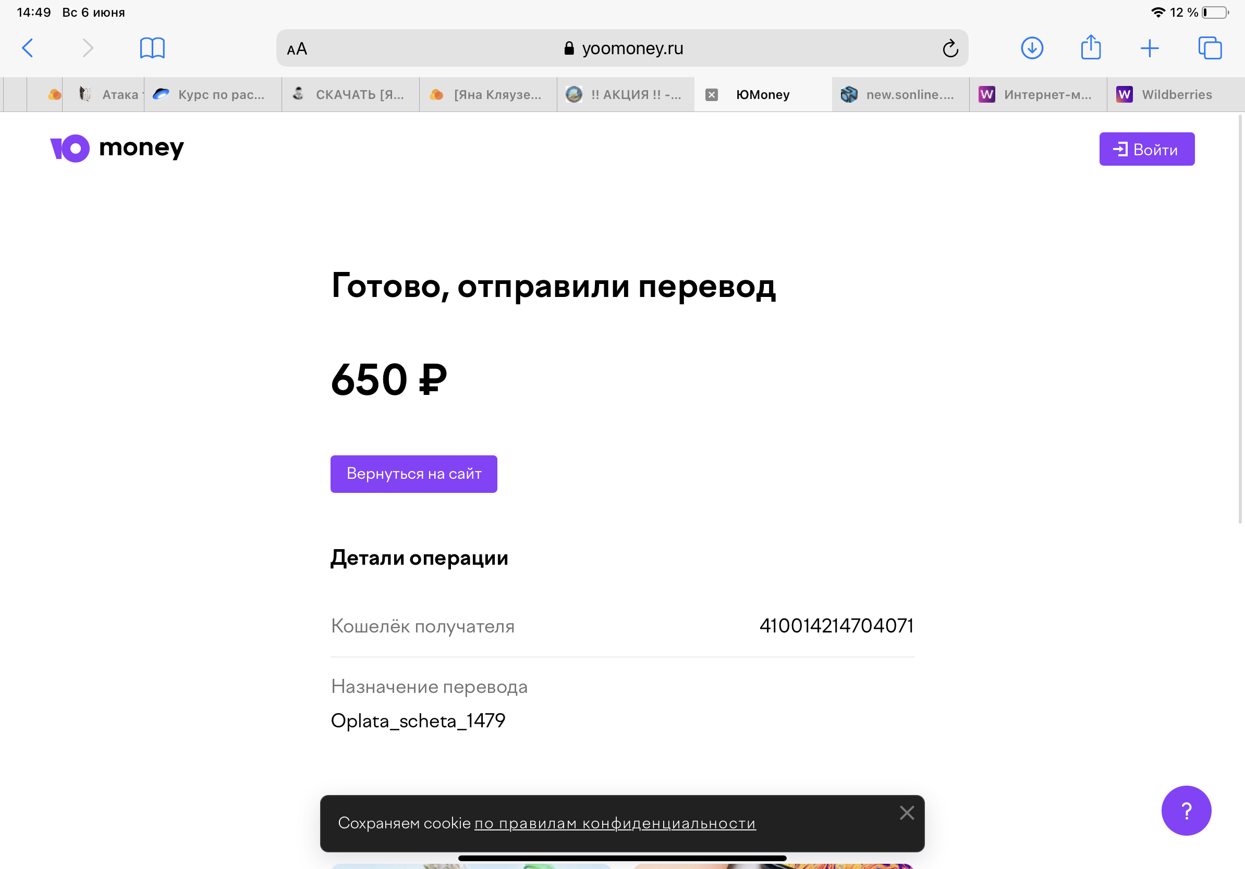Select the !! АКЦИЯ !! tab

[x=626, y=95]
